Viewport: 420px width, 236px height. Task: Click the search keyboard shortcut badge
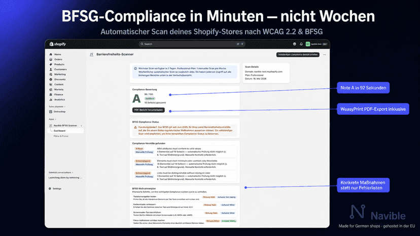click(x=240, y=44)
